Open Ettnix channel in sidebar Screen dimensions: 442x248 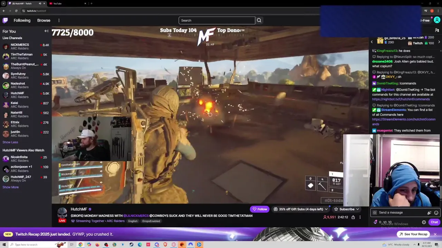[26, 124]
